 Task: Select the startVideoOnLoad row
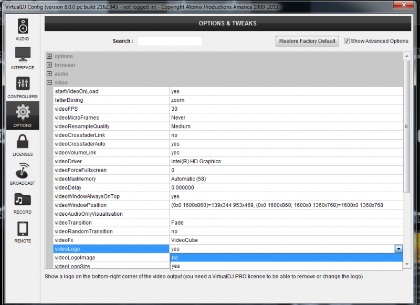228,91
